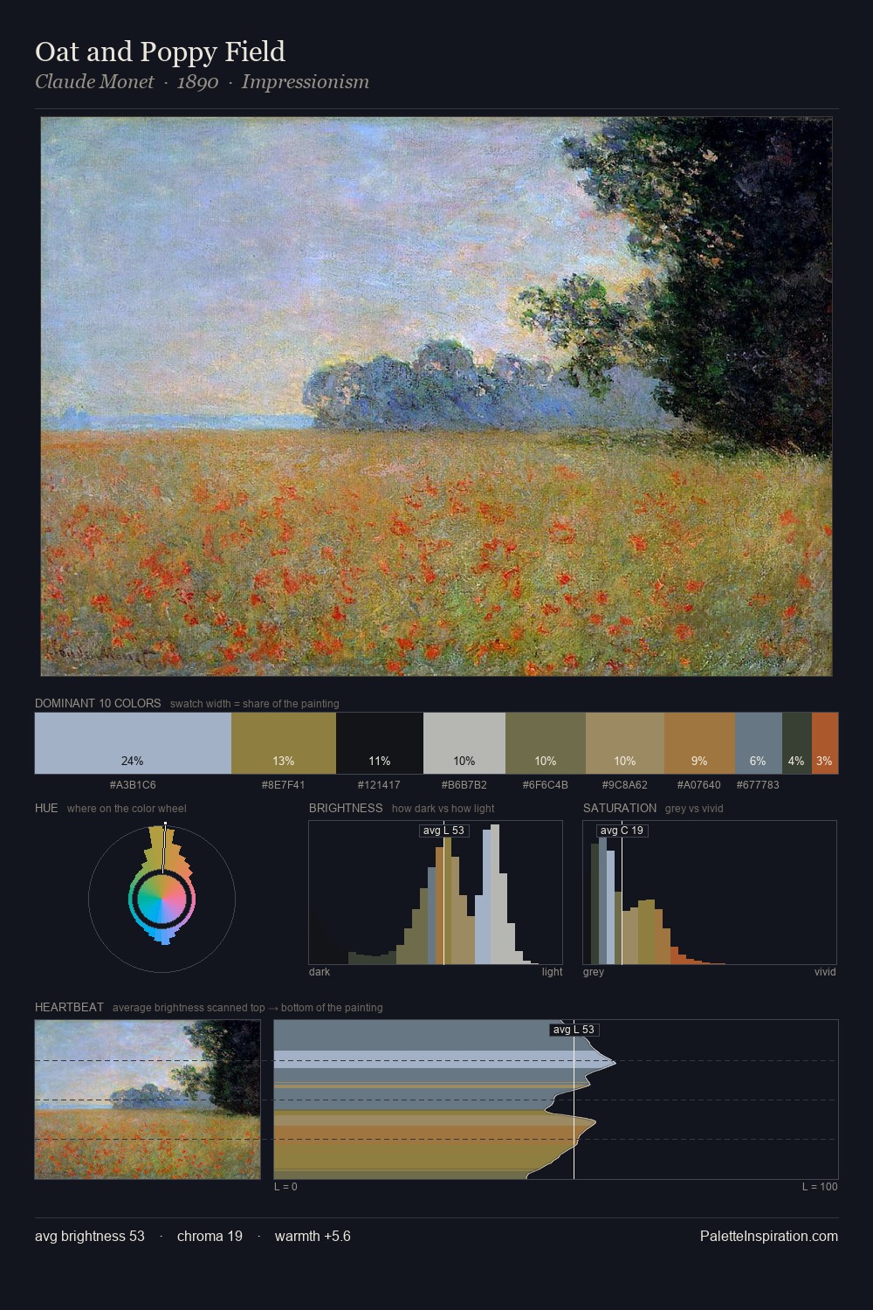
Task: Select the 24% pale blue swatch
Action: 133,743
